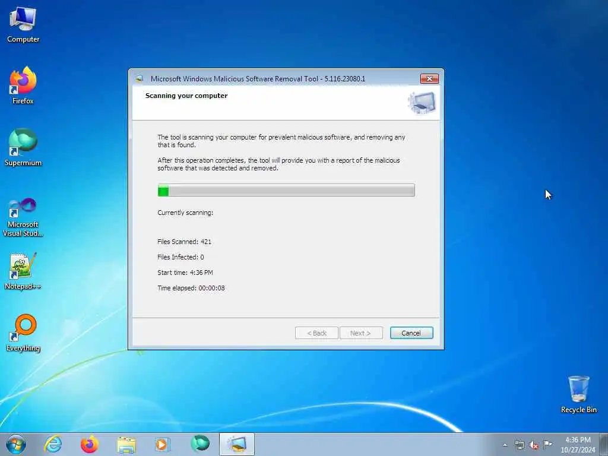The height and width of the screenshot is (456, 608).
Task: Open the Computer desktop icon
Action: [x=23, y=25]
